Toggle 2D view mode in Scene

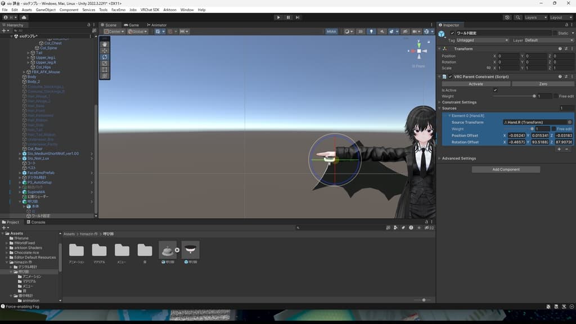click(361, 31)
